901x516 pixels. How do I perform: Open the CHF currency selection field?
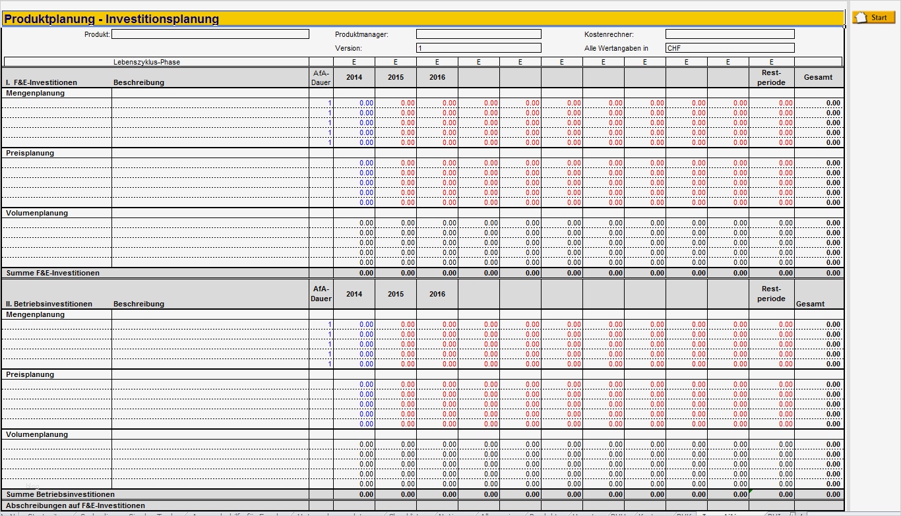[x=730, y=47]
